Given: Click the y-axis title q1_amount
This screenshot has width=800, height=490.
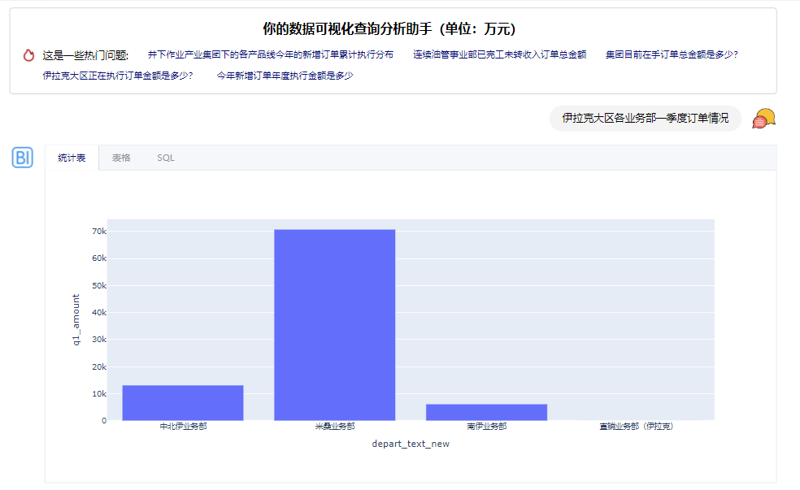Looking at the screenshot, I should (x=76, y=319).
